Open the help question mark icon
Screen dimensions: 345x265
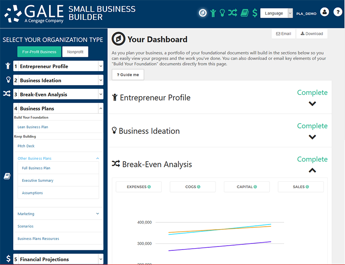click(338, 12)
